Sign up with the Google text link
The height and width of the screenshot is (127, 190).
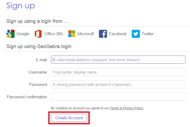tap(23, 34)
